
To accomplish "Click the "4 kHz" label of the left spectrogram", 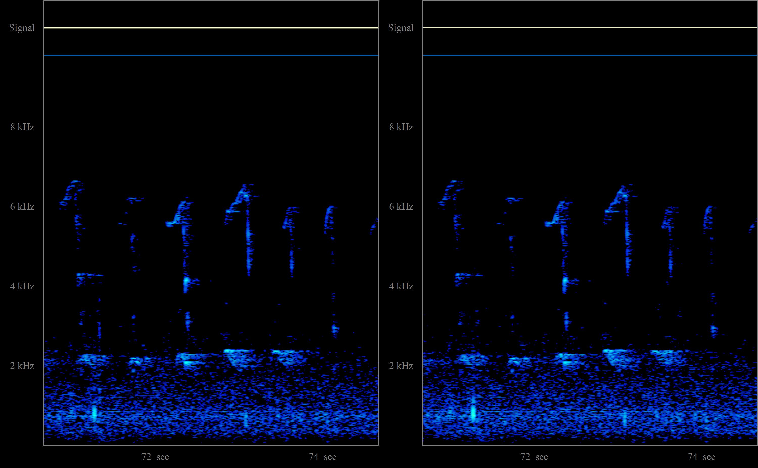I will pyautogui.click(x=22, y=286).
